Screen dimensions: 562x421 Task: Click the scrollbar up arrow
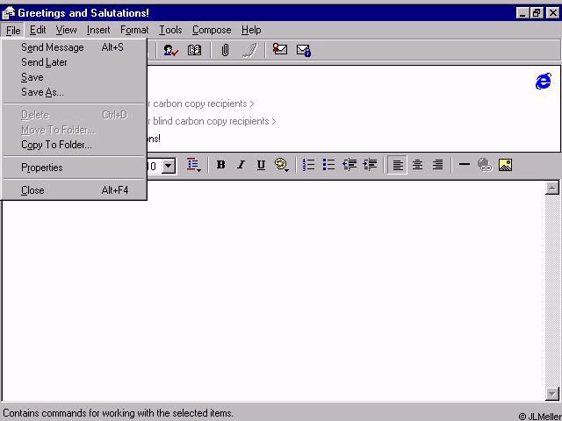tap(552, 188)
